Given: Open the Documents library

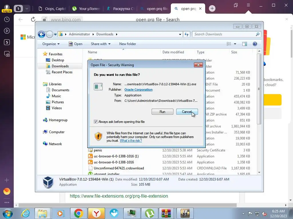Looking at the screenshot, I should coord(60,90).
